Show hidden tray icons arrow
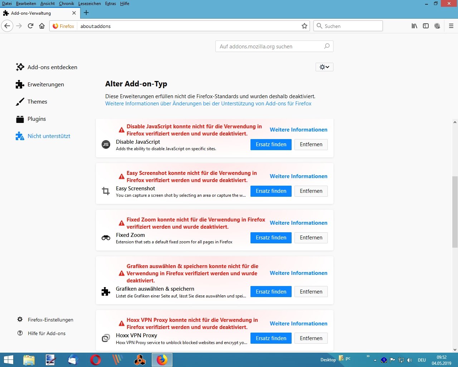Image resolution: width=458 pixels, height=367 pixels. pyautogui.click(x=375, y=360)
